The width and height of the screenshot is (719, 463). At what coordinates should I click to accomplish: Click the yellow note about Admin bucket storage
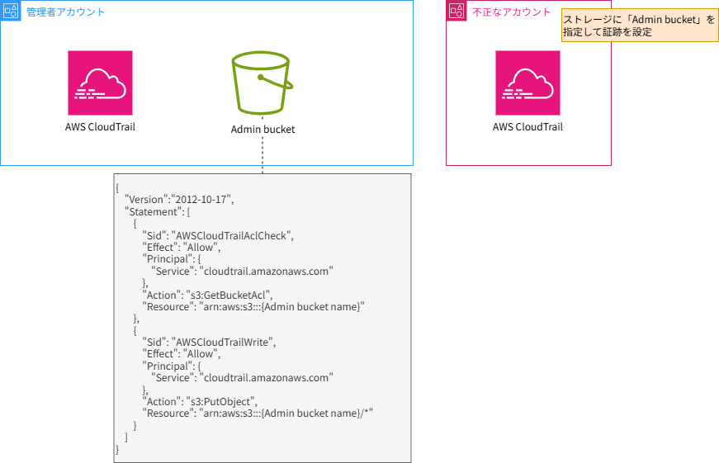pyautogui.click(x=639, y=26)
